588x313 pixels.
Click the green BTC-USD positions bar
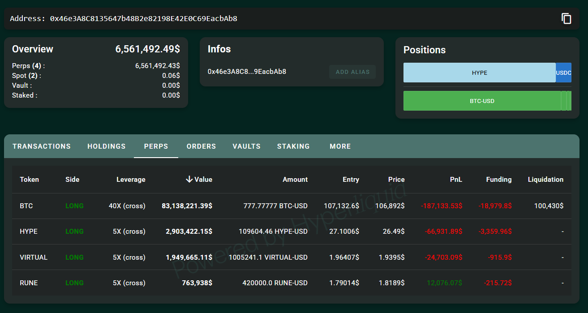(482, 101)
